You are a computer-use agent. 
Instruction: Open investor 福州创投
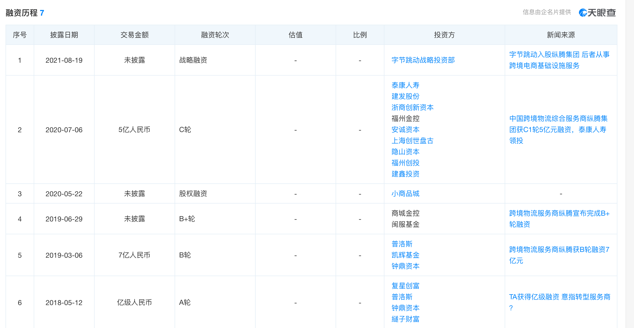(x=406, y=163)
